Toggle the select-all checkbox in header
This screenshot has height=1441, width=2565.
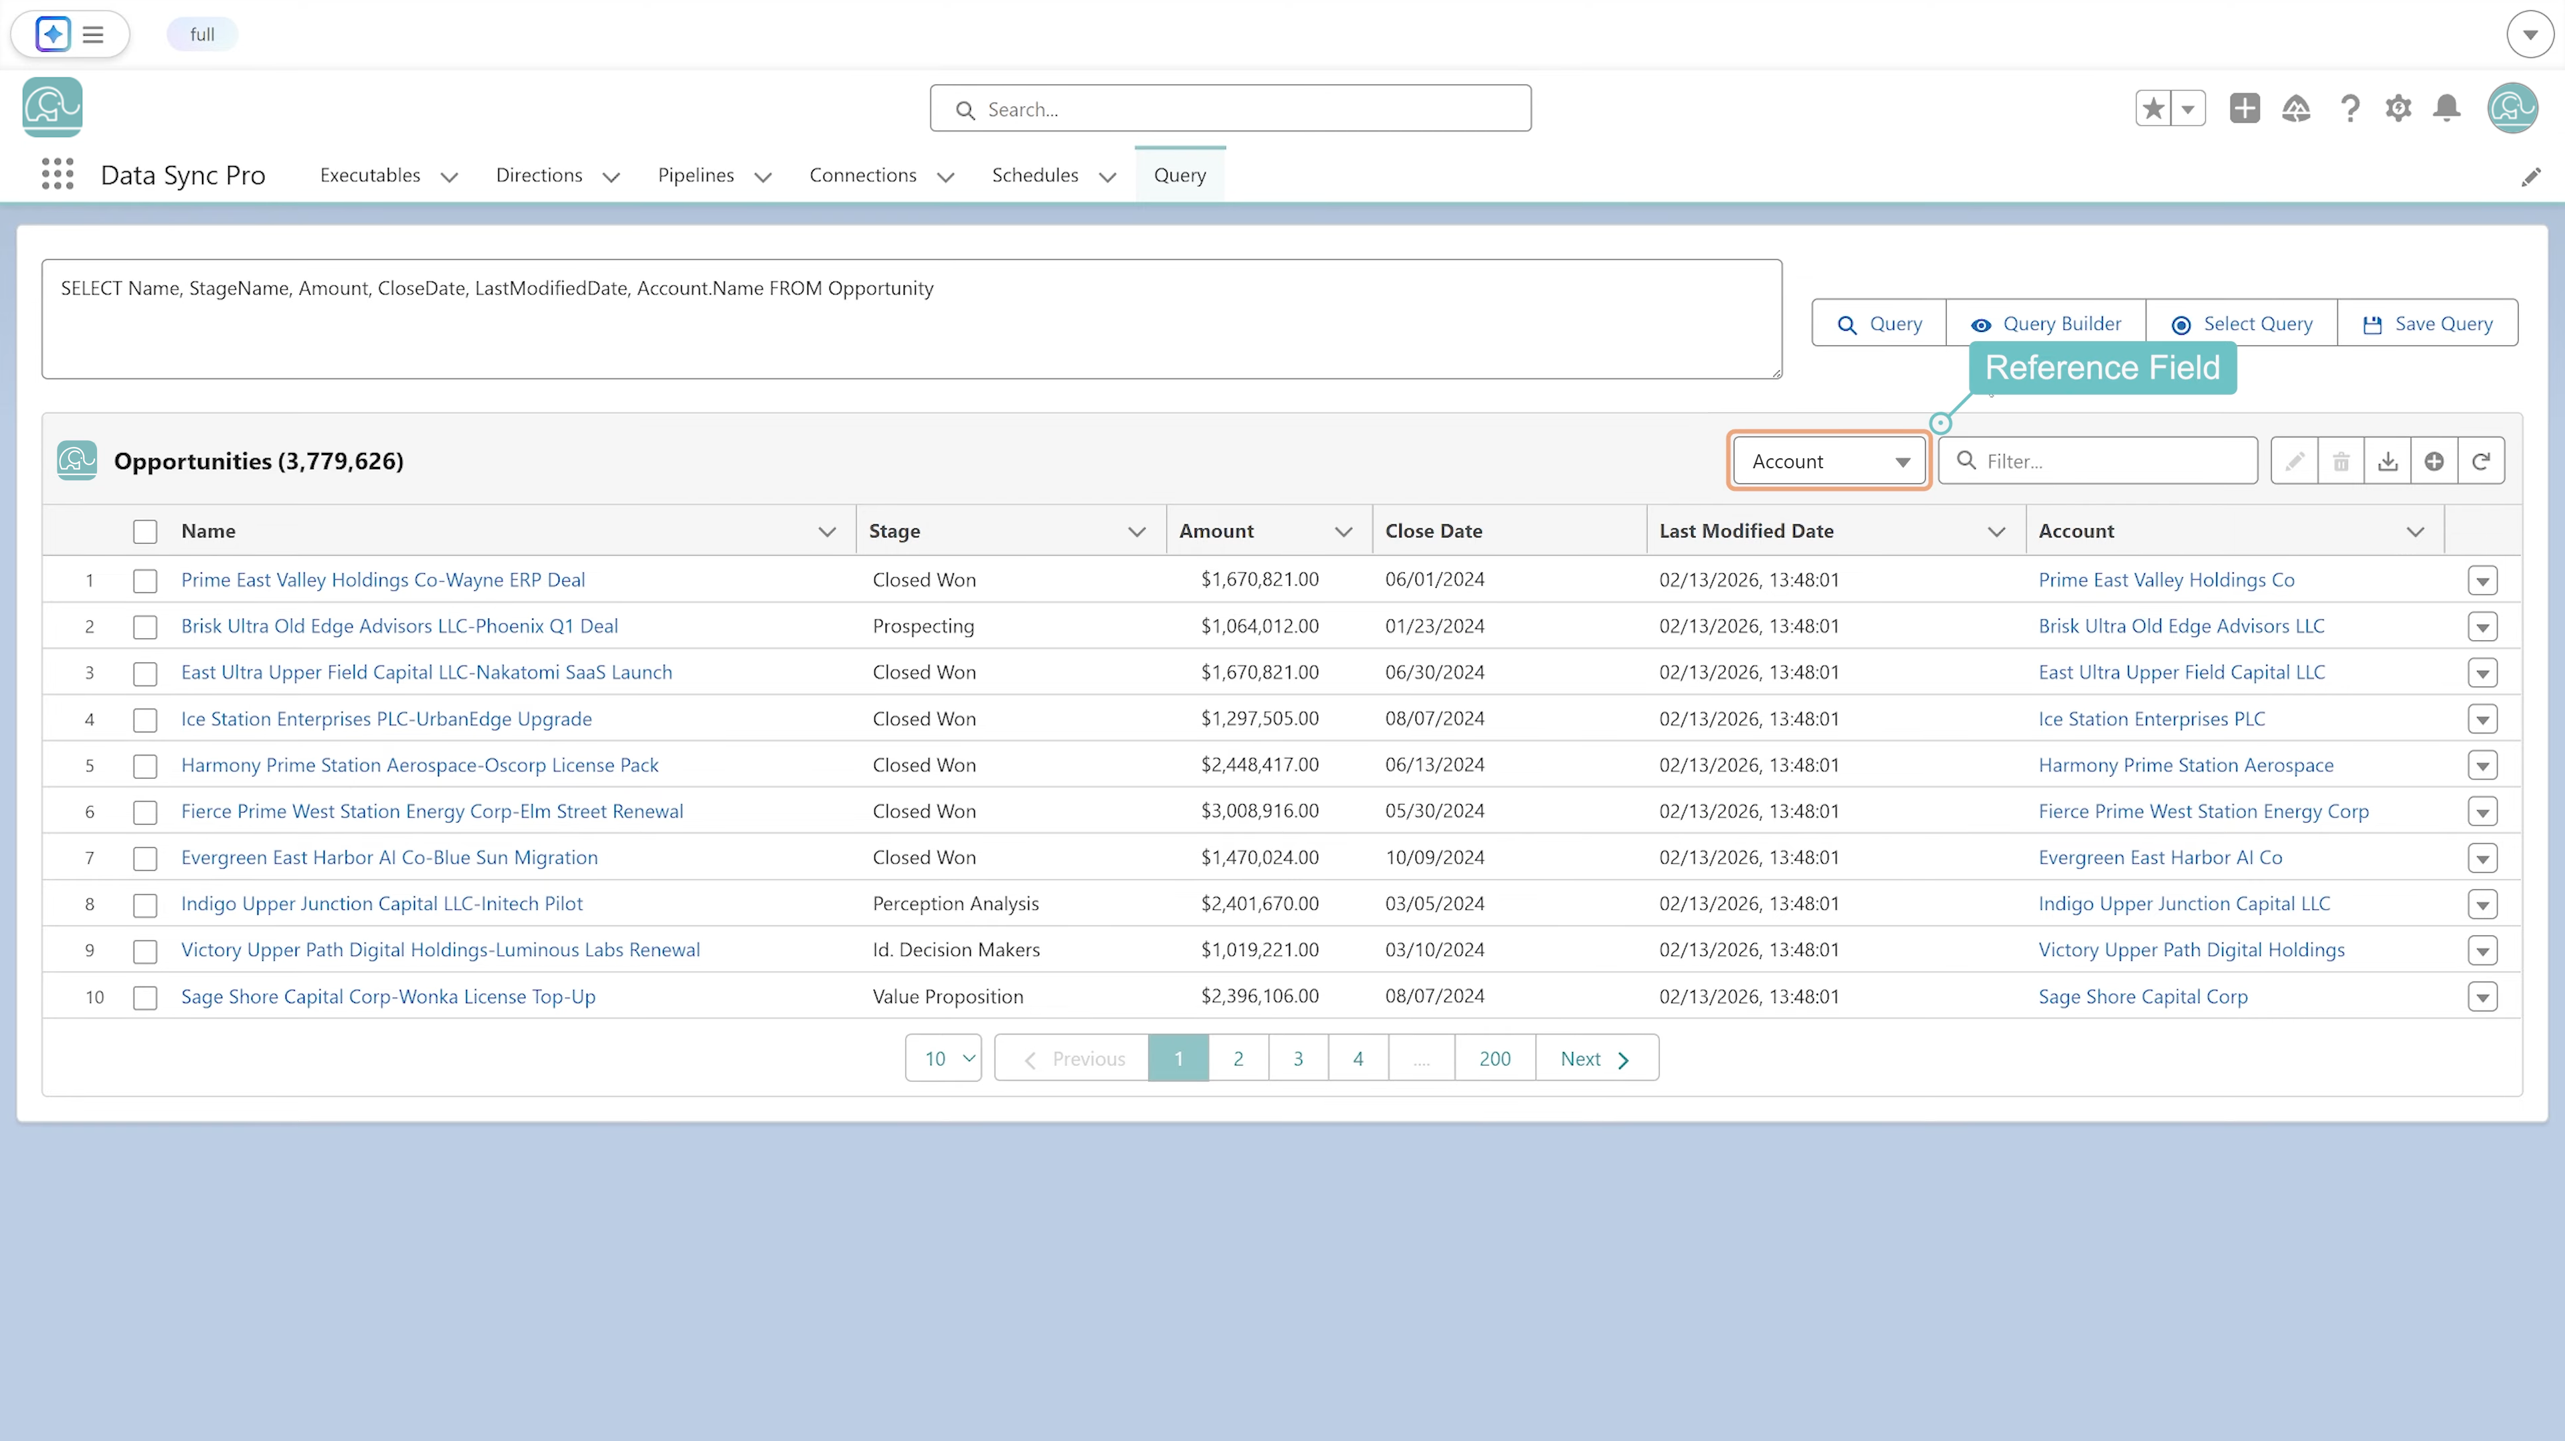pos(145,532)
